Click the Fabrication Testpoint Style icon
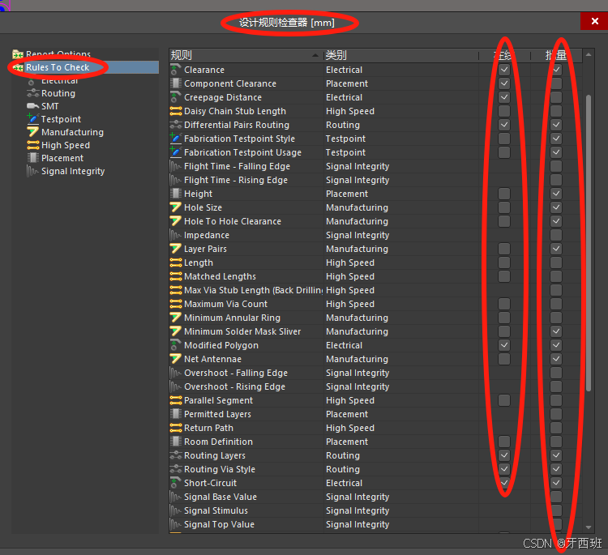608x555 pixels. click(176, 139)
